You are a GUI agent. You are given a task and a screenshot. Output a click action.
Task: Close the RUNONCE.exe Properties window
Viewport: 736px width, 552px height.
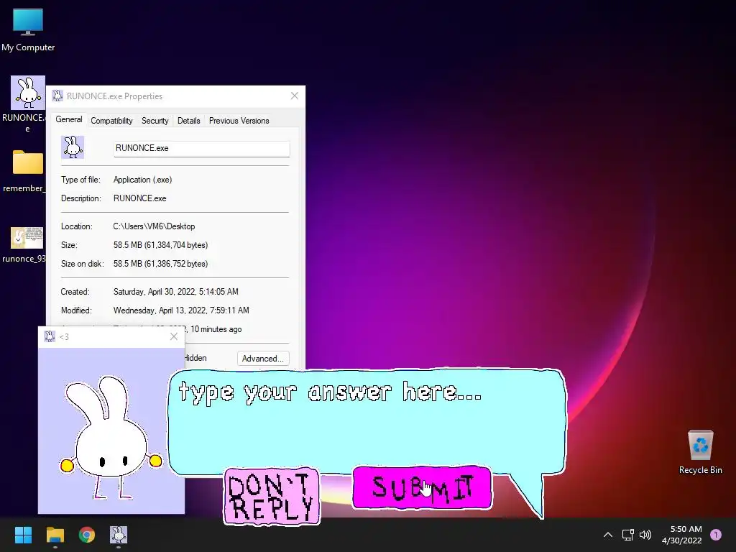294,96
